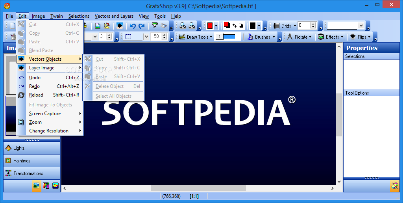The height and width of the screenshot is (203, 403).
Task: Click the Grids value field showing 8
Action: 304,26
